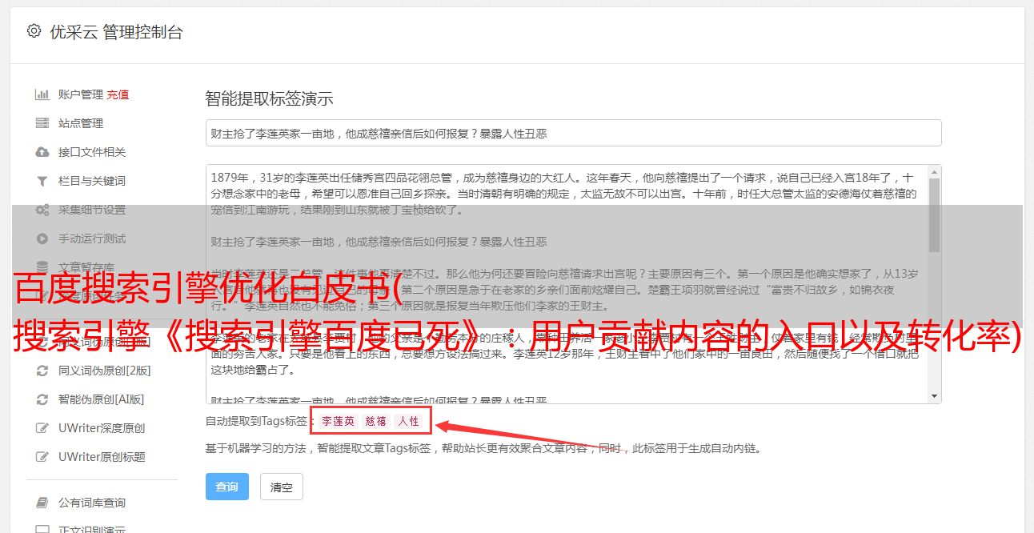
Task: Click the edit icon for UWriter原创标题
Action: click(42, 457)
